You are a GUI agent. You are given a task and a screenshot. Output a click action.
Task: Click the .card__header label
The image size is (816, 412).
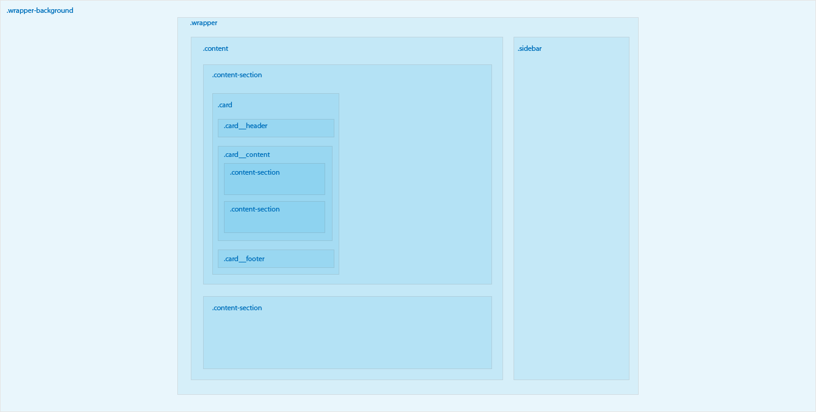(245, 126)
